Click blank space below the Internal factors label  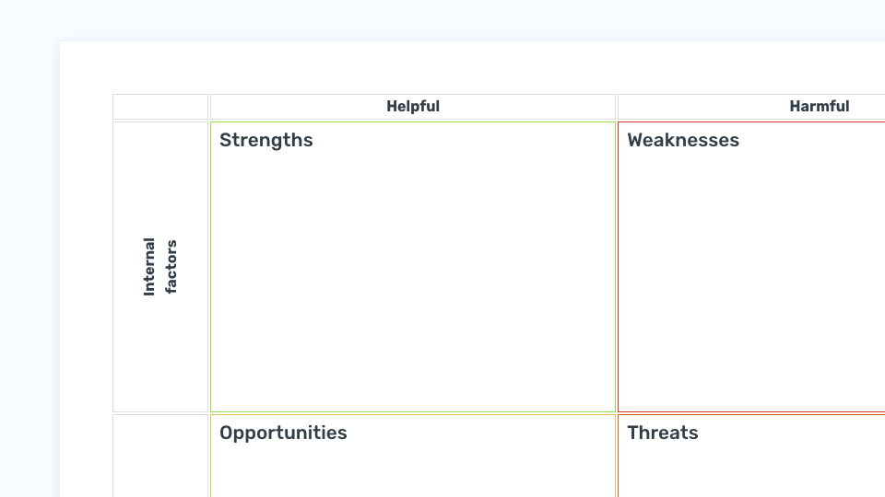point(160,355)
